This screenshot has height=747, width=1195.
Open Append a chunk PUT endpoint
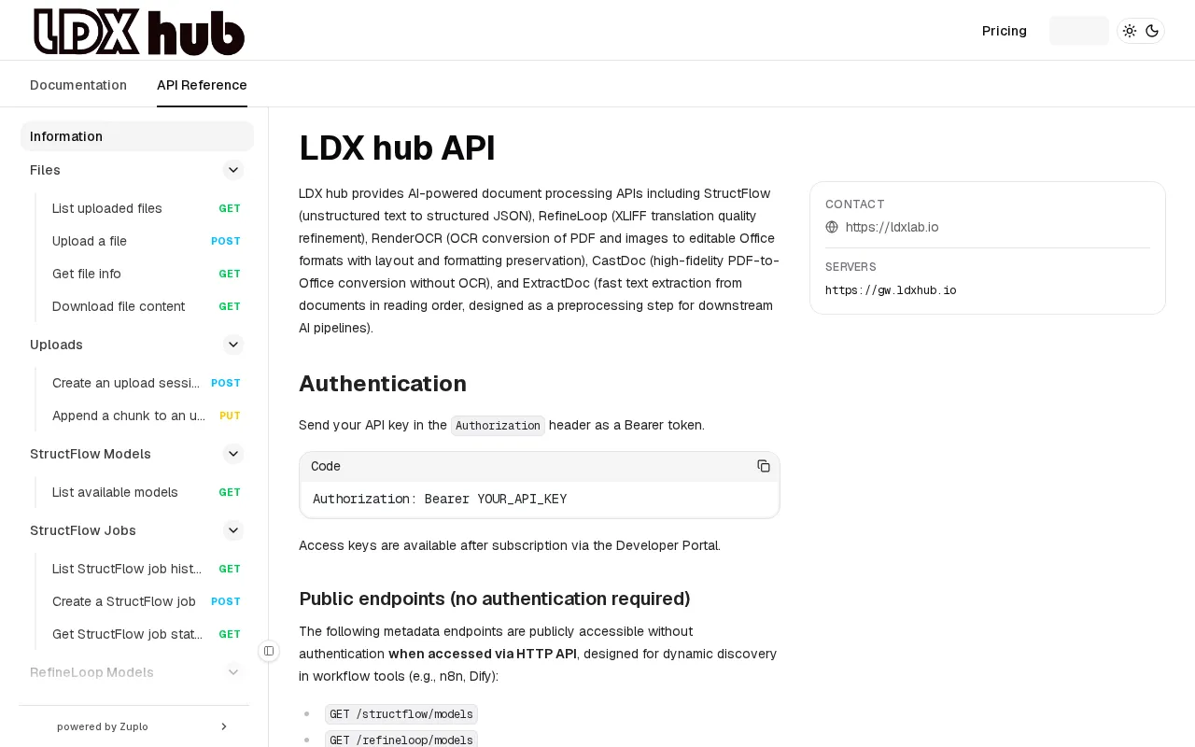click(x=147, y=416)
